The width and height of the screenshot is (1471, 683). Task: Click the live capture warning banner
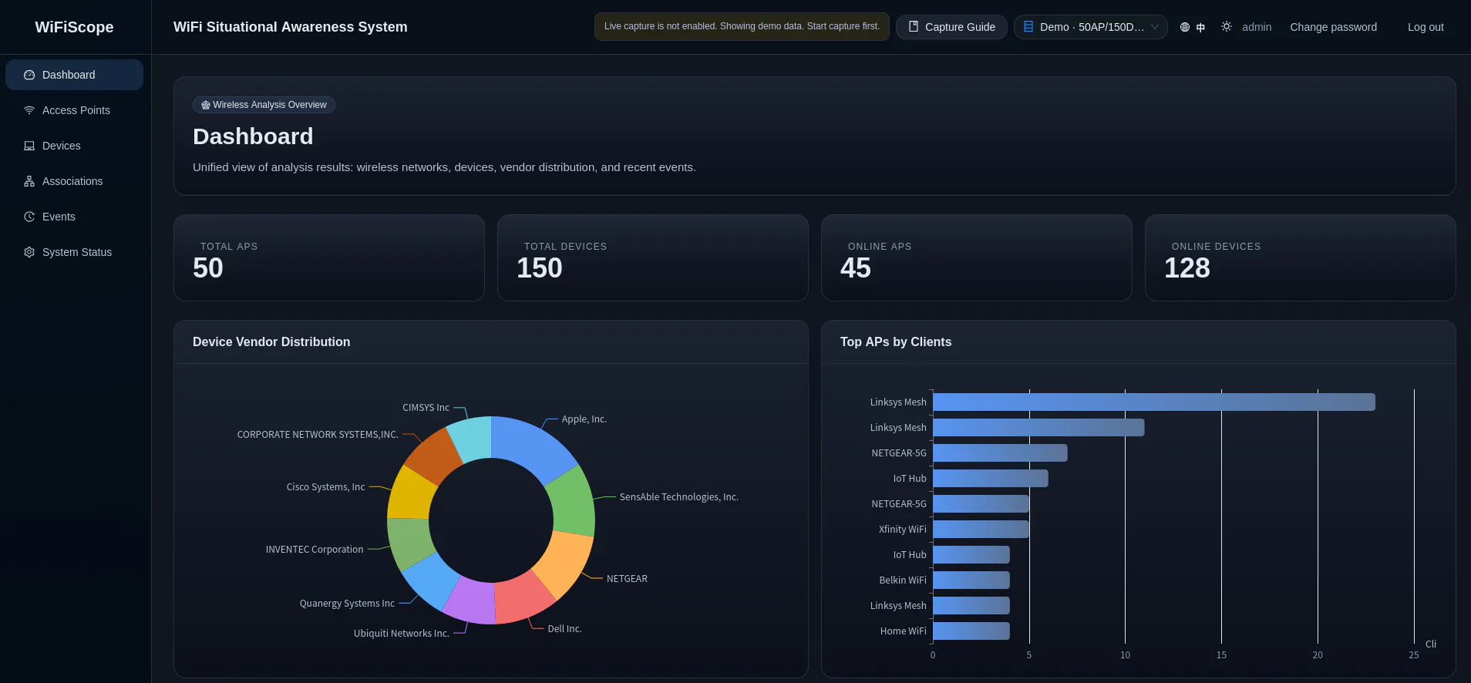coord(742,26)
